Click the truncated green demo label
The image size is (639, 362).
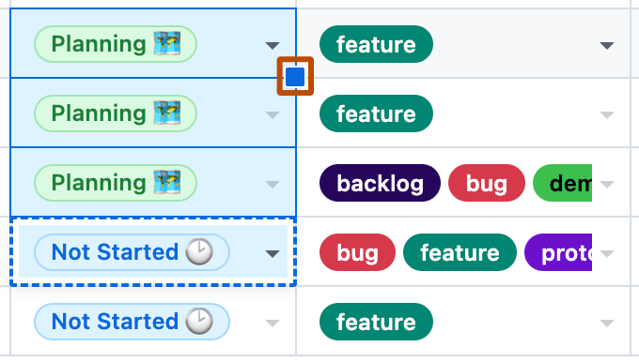(562, 183)
